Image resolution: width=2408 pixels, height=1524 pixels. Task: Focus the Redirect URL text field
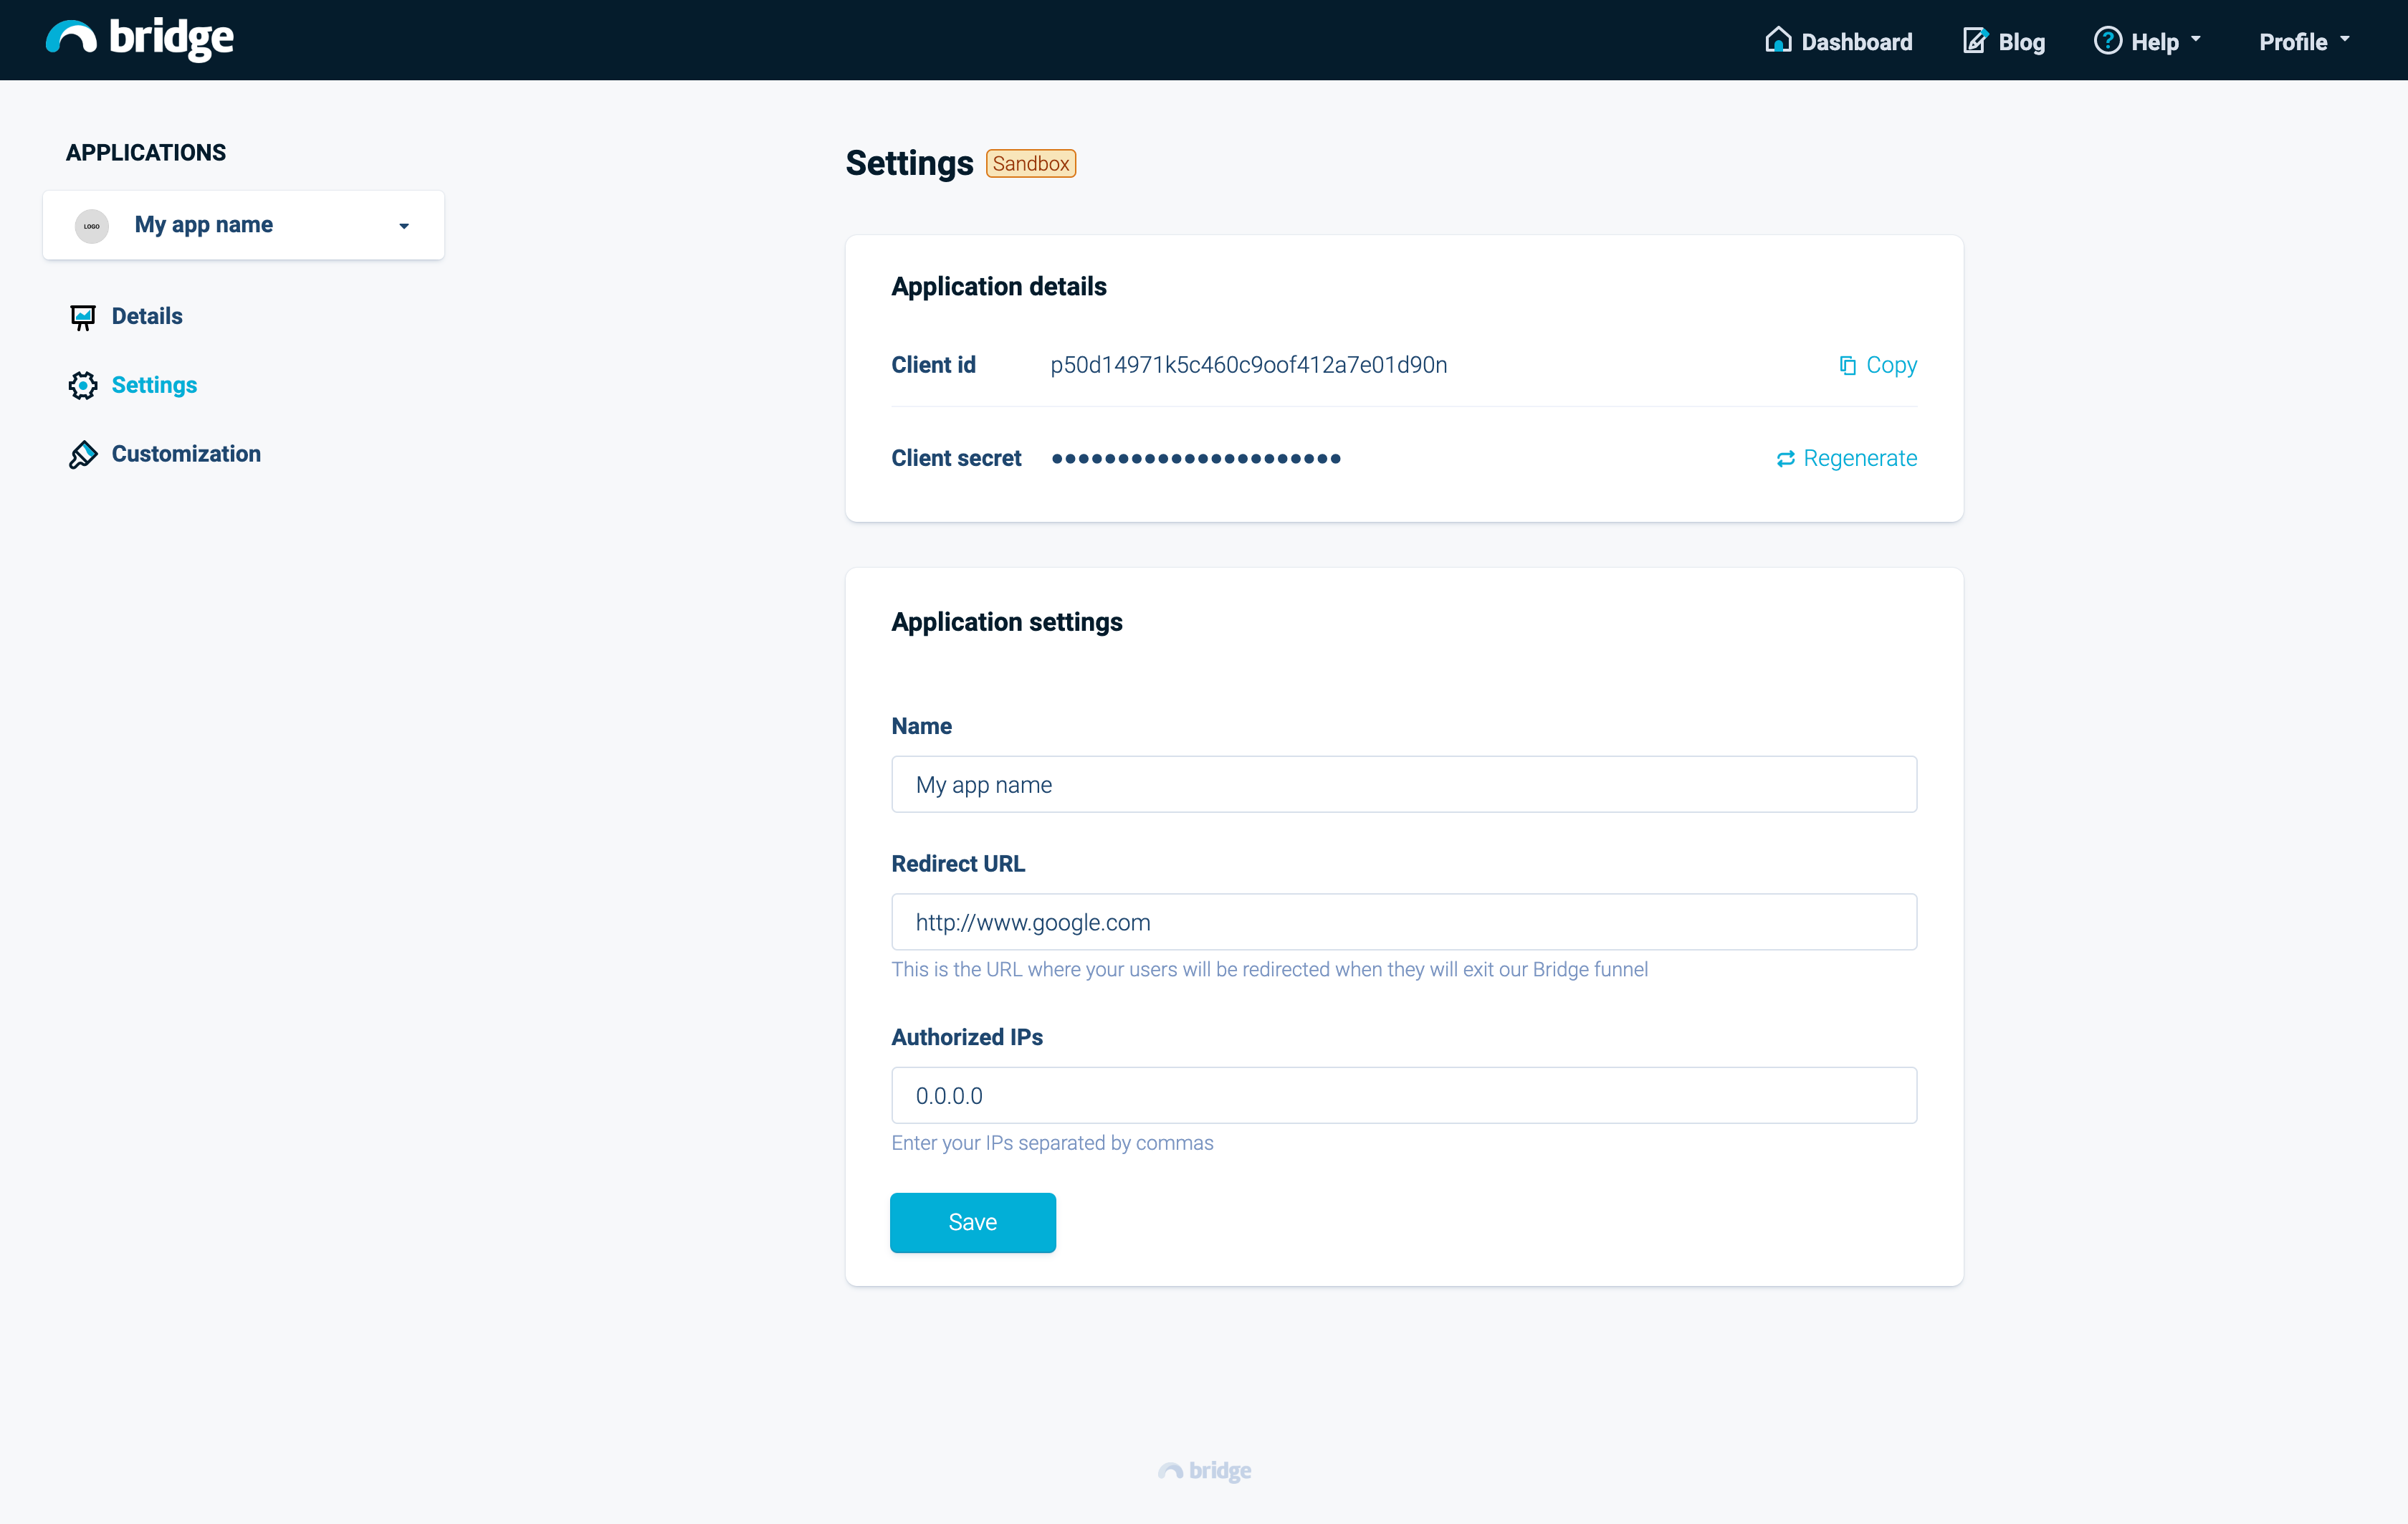click(1403, 922)
